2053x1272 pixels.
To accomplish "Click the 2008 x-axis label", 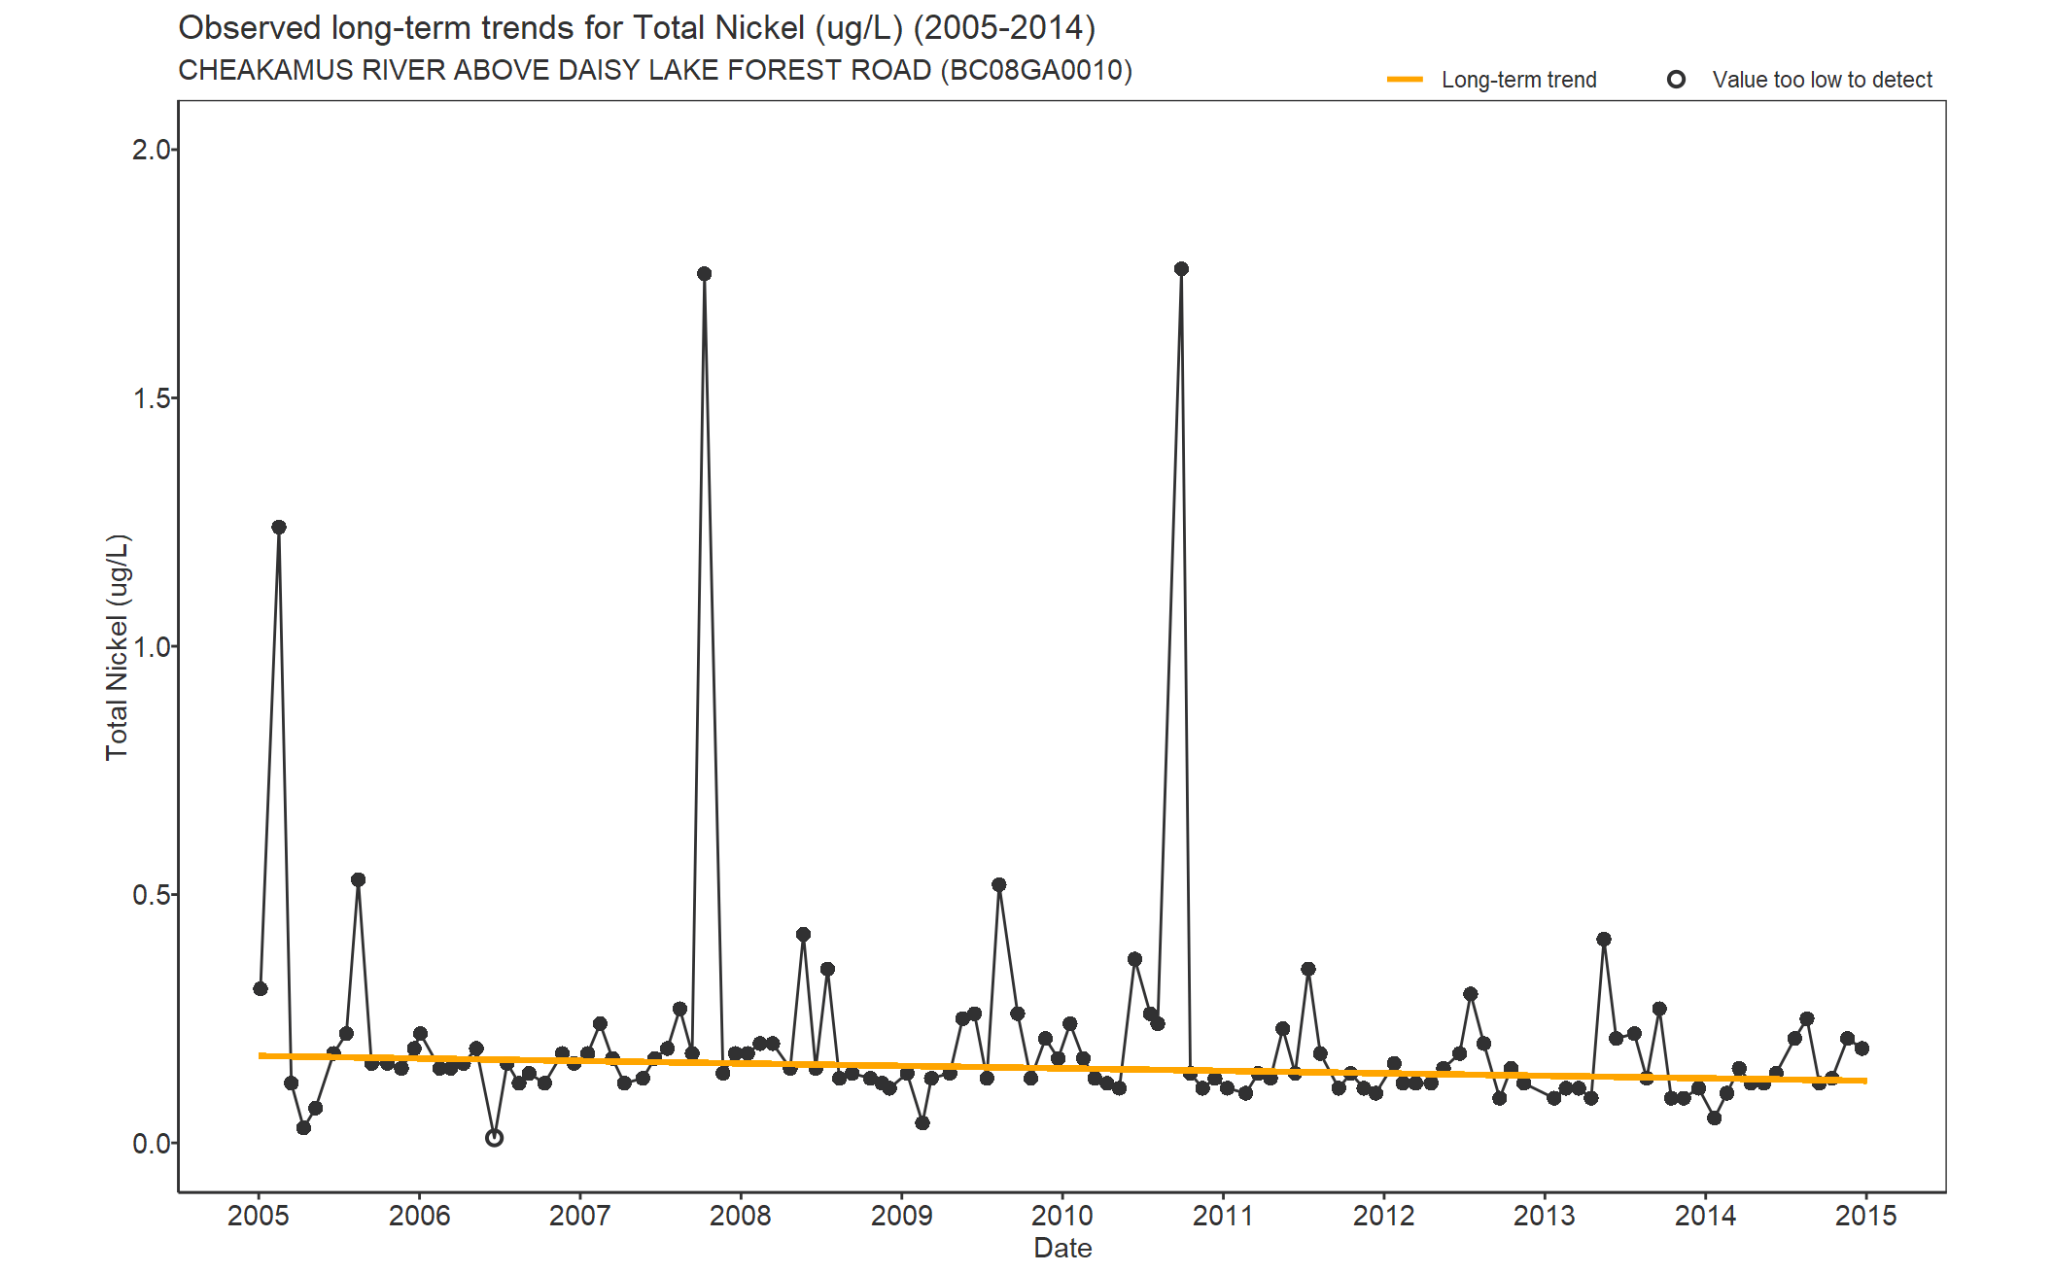I will [741, 1216].
